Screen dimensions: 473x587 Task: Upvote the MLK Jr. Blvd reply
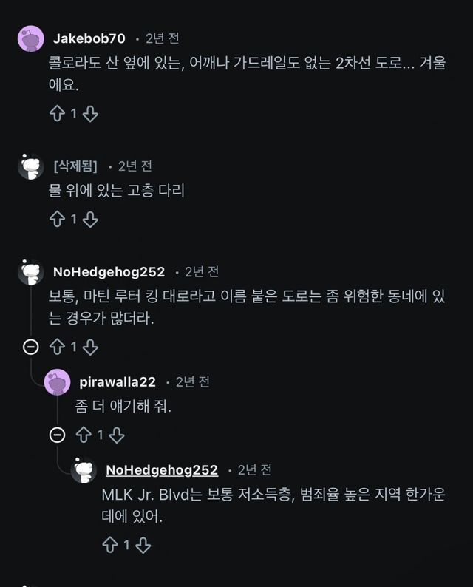tap(110, 546)
